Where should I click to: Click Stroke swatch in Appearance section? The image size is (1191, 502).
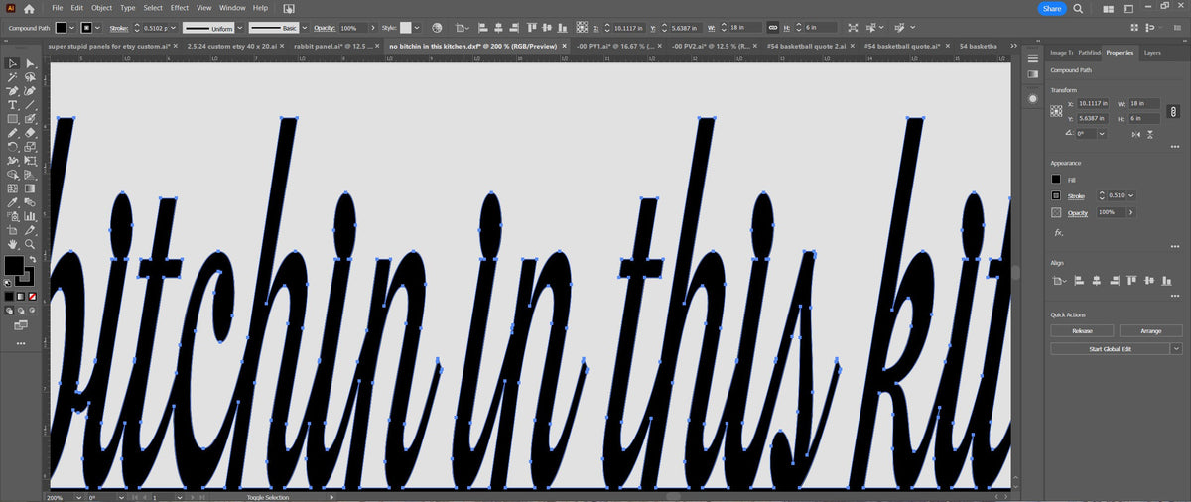point(1057,196)
